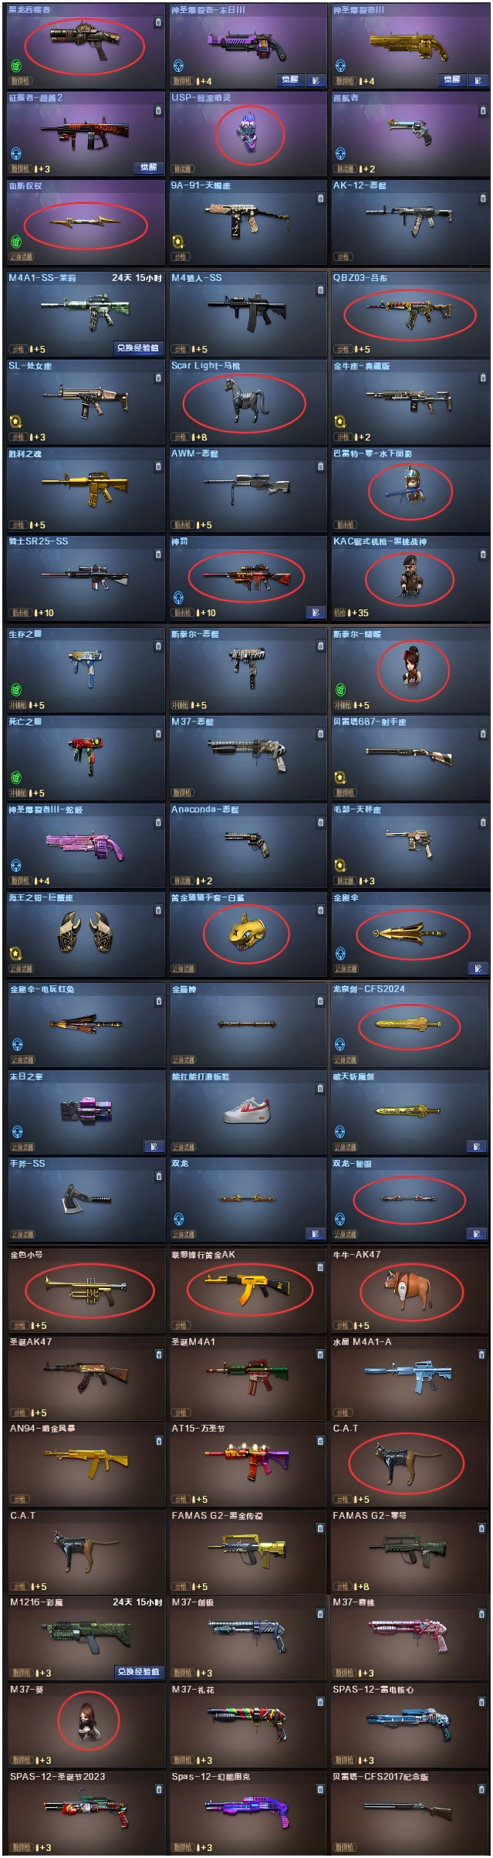Click trash icon on the white sneaker card
The width and height of the screenshot is (493, 1858).
(x=320, y=1089)
